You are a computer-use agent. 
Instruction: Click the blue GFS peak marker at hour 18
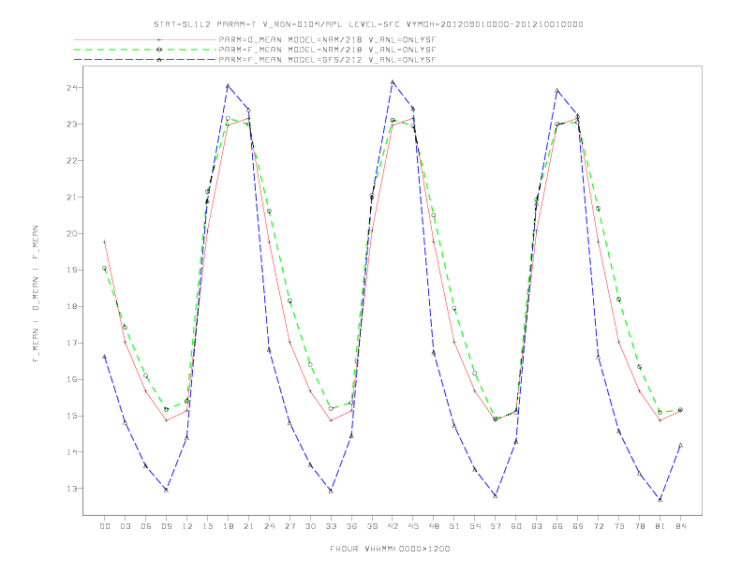[228, 86]
